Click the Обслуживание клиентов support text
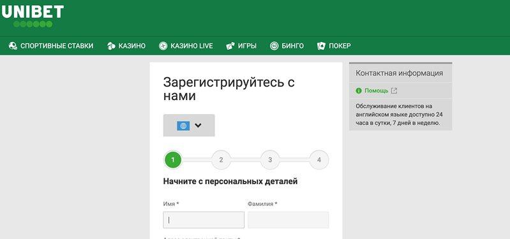 coord(399,115)
